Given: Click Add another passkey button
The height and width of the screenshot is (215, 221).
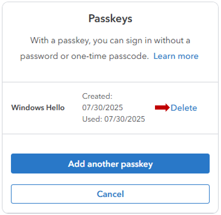Looking at the screenshot, I should tap(110, 164).
